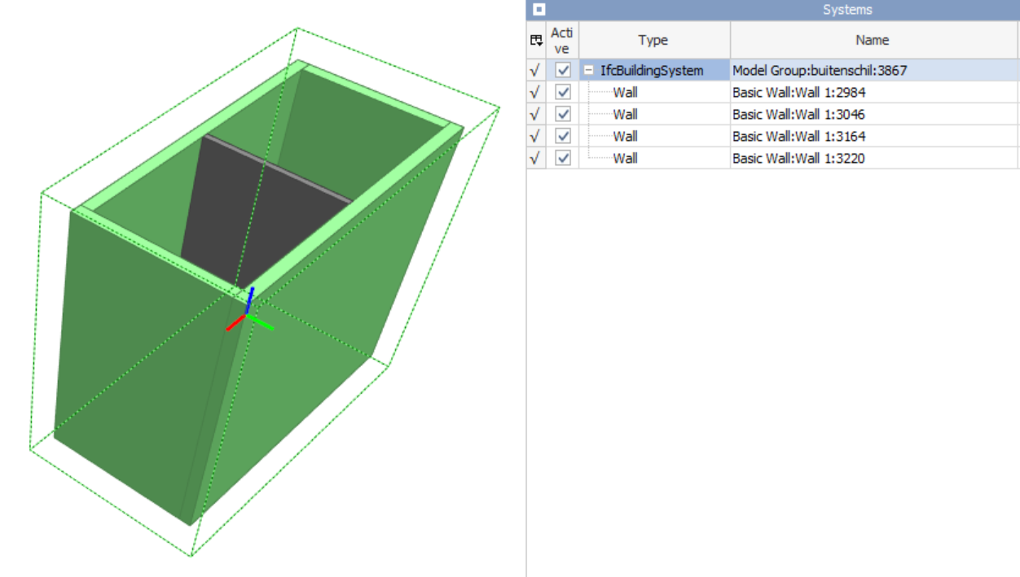The image size is (1020, 577).
Task: Open the column chooser icon in table header
Action: [x=536, y=40]
